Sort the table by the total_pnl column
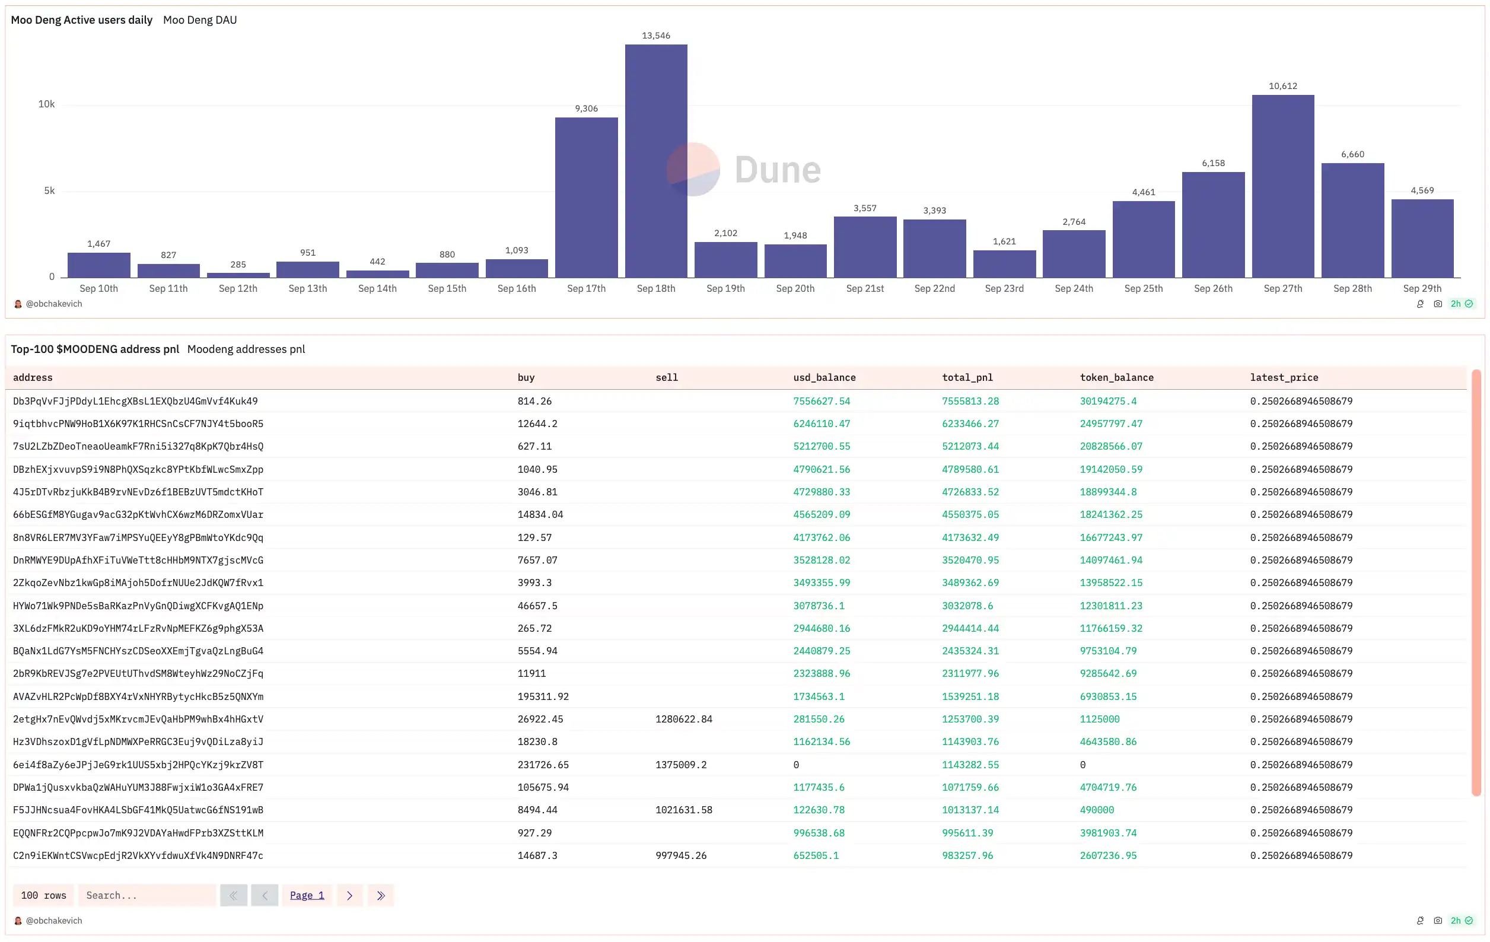The width and height of the screenshot is (1490, 942). pyautogui.click(x=967, y=377)
